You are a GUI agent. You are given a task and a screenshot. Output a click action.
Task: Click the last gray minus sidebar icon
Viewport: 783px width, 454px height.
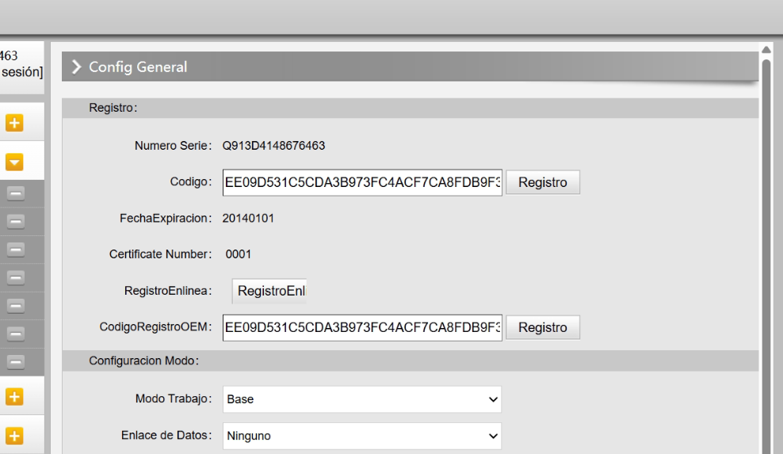pos(16,361)
